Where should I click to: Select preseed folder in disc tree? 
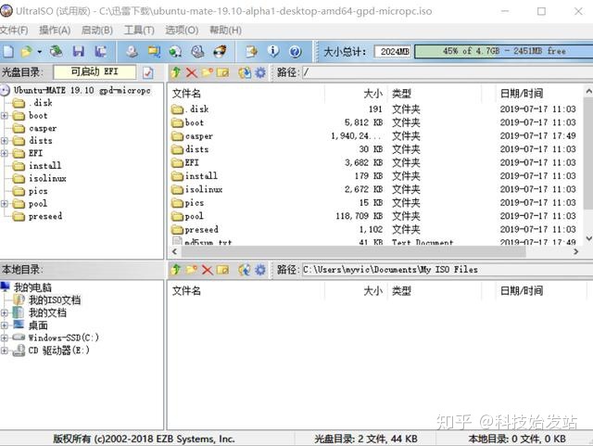[45, 216]
